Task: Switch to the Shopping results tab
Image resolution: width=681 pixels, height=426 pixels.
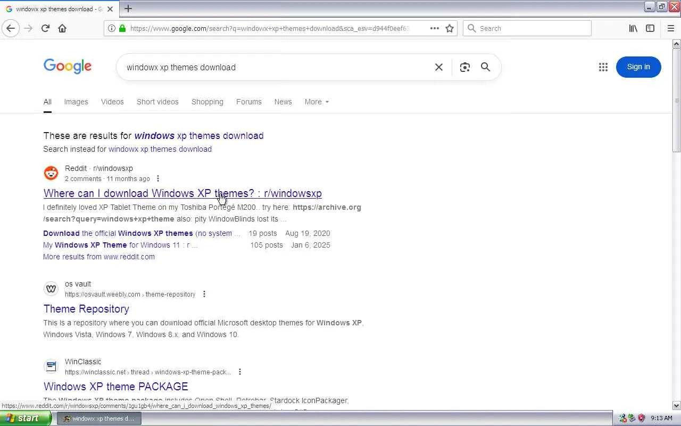Action: [207, 102]
